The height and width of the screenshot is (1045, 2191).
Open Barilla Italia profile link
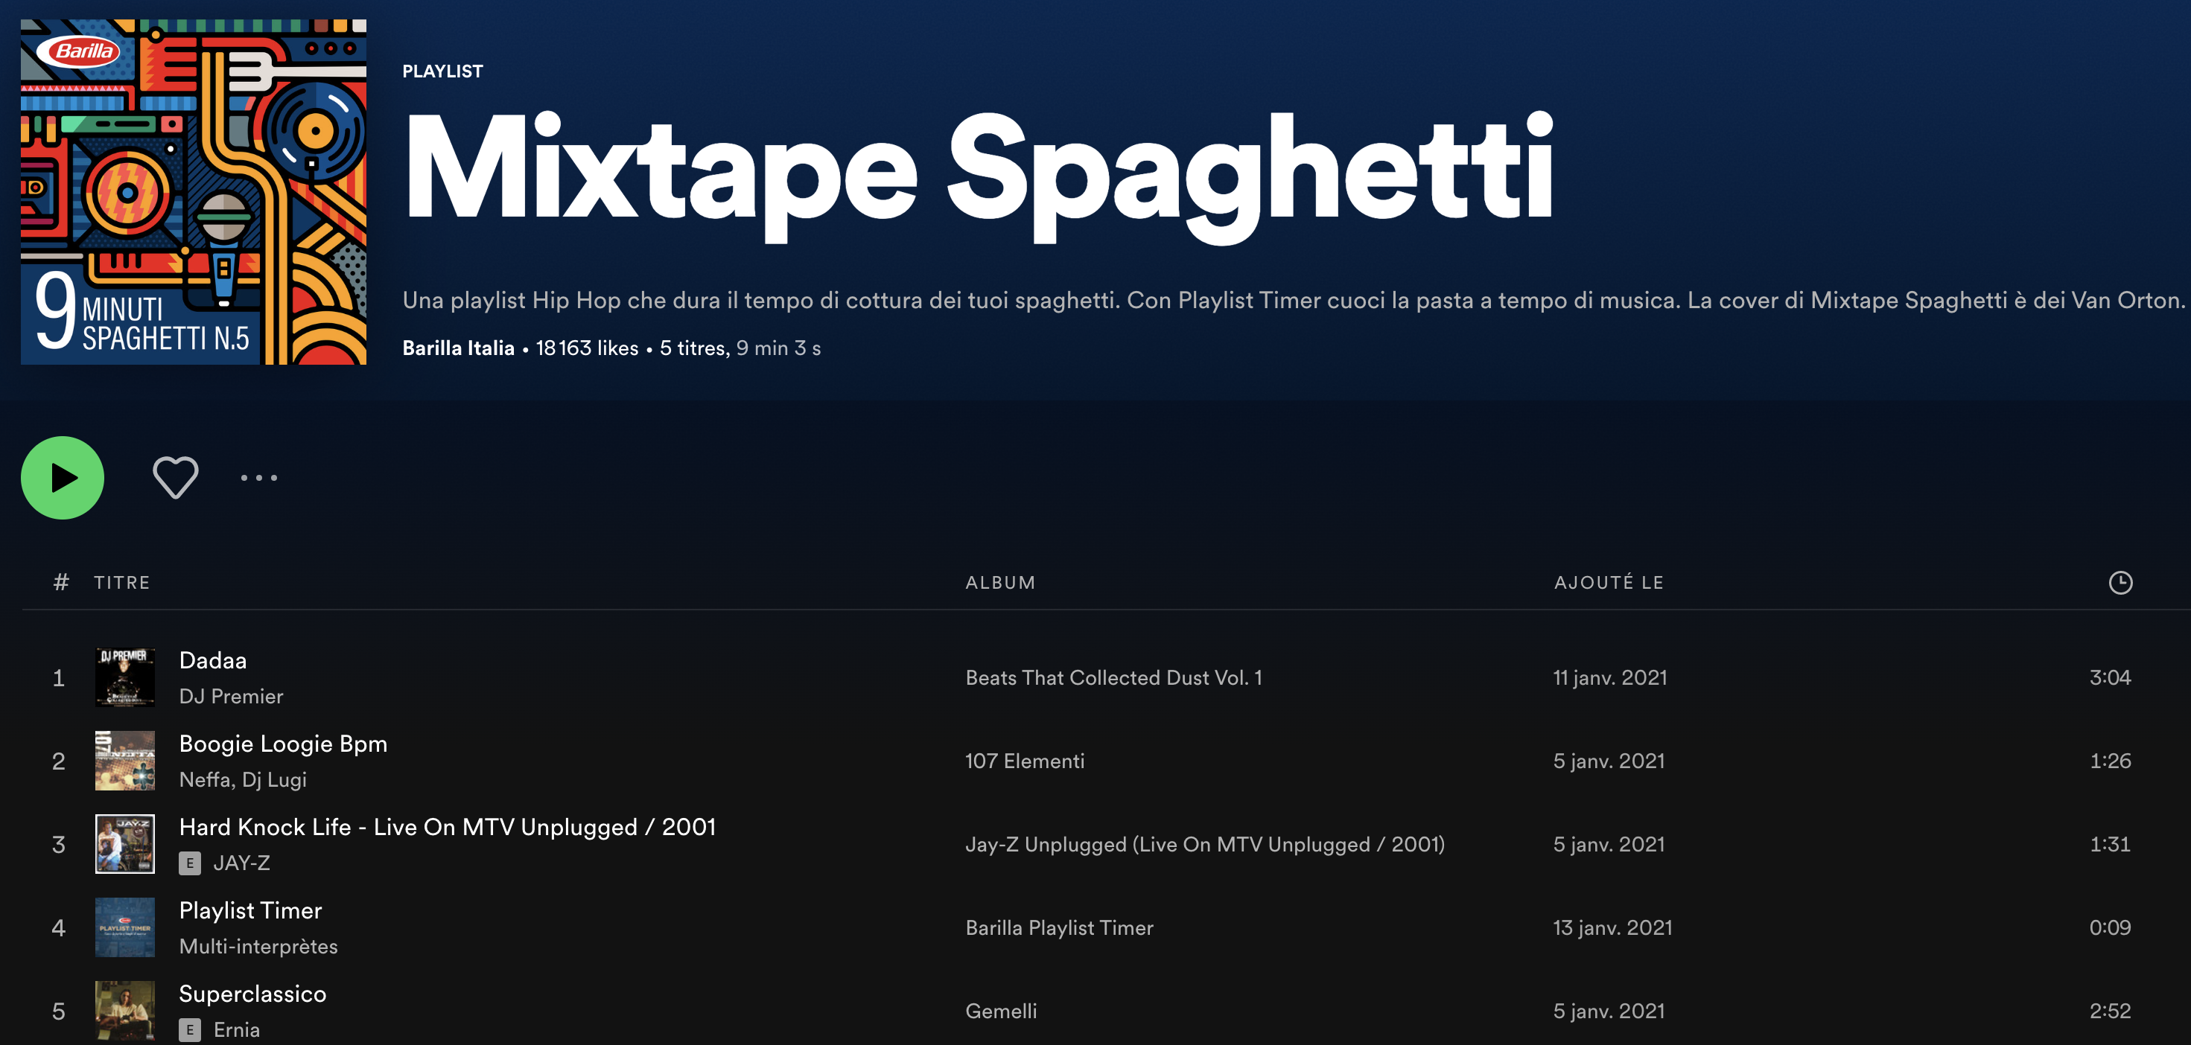pyautogui.click(x=457, y=348)
